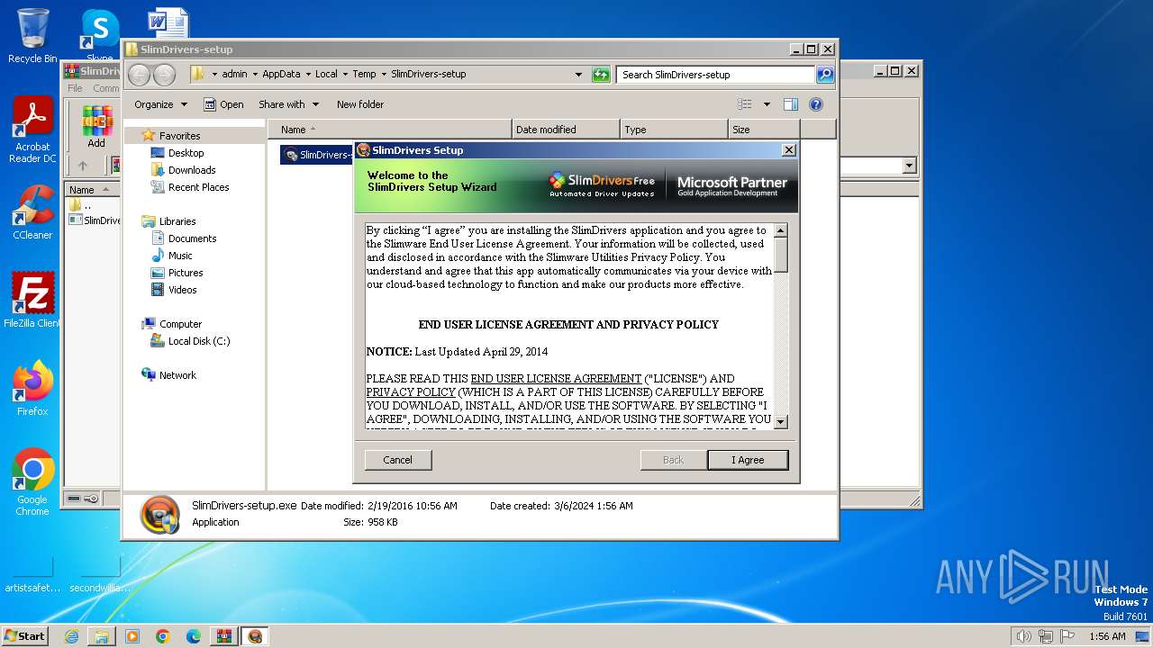
Task: Click the Explorer search magnifier button
Action: [825, 75]
